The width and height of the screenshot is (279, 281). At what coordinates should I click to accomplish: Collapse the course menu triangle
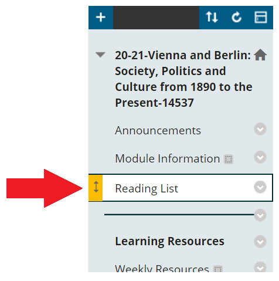click(x=100, y=55)
